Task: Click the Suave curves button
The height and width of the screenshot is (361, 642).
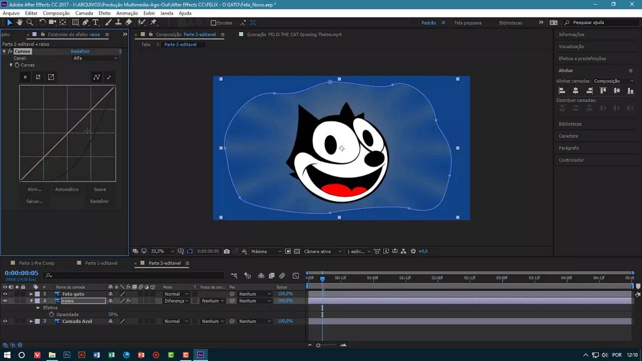Action: tap(100, 190)
